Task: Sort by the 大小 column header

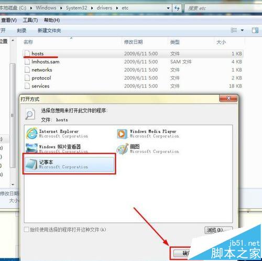Action: (x=221, y=42)
